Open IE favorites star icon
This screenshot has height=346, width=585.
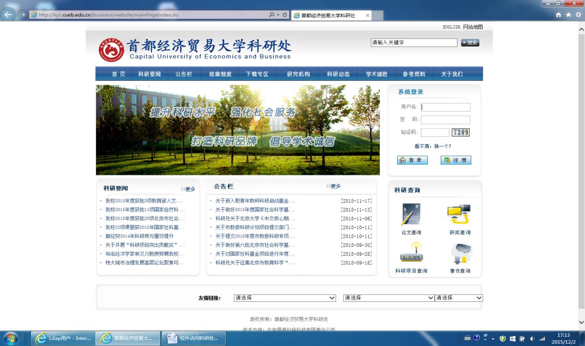click(568, 15)
